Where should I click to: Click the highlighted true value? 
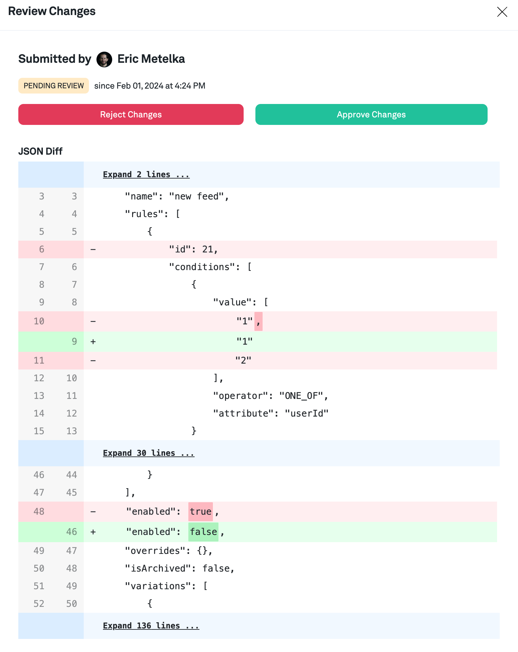(200, 512)
